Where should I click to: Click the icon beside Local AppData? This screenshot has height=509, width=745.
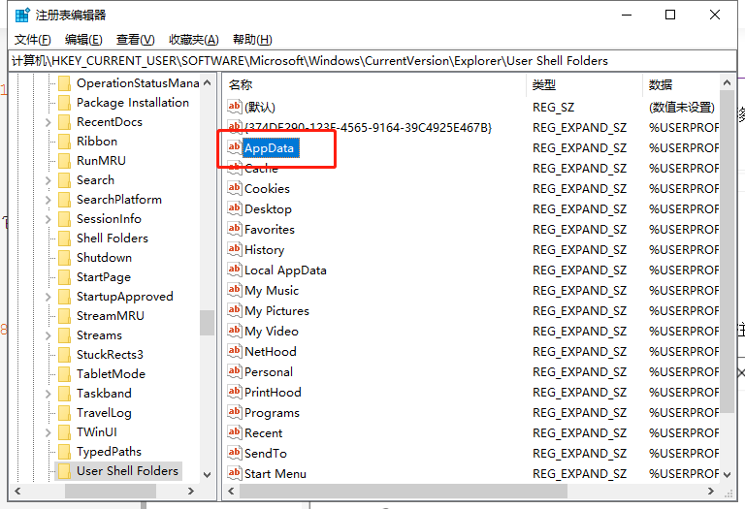coord(234,270)
